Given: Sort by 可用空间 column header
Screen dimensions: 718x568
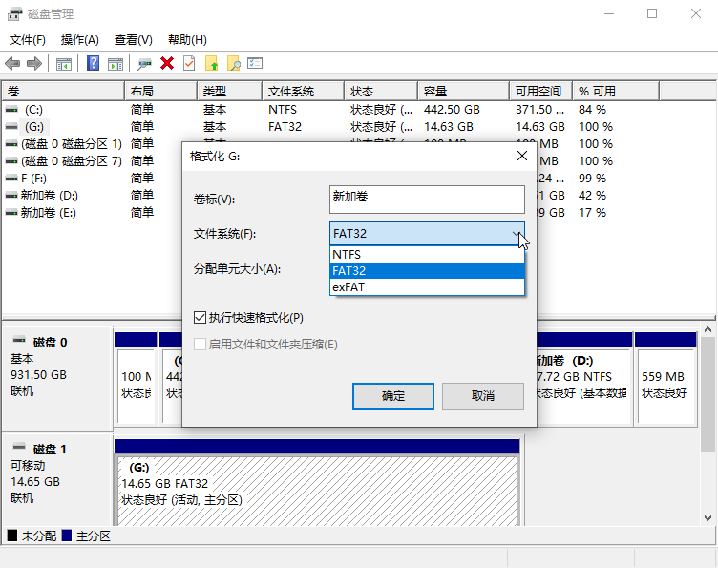Looking at the screenshot, I should click(540, 91).
